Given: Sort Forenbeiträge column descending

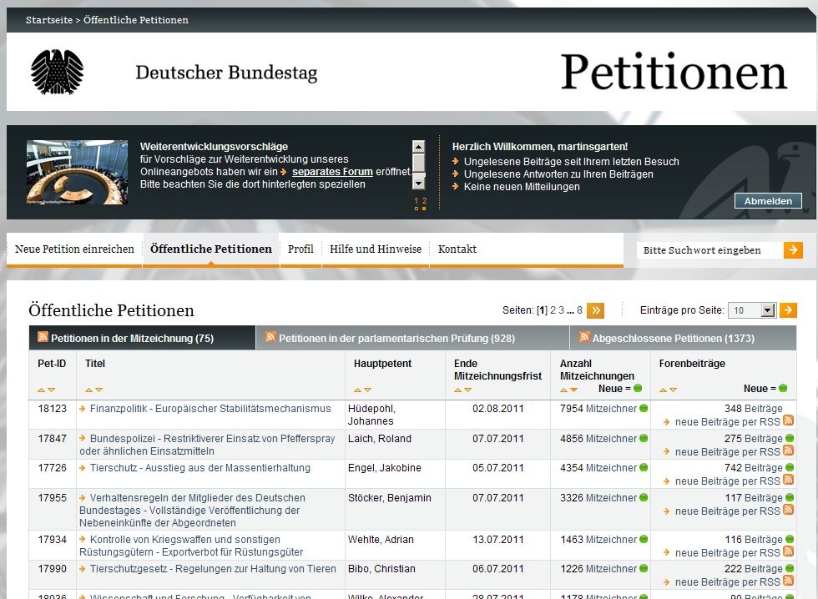Looking at the screenshot, I should click(674, 390).
